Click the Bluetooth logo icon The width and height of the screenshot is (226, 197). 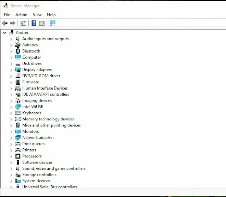point(18,51)
